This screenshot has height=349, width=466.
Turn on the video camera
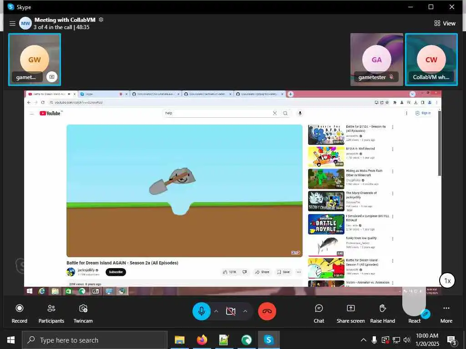click(231, 311)
